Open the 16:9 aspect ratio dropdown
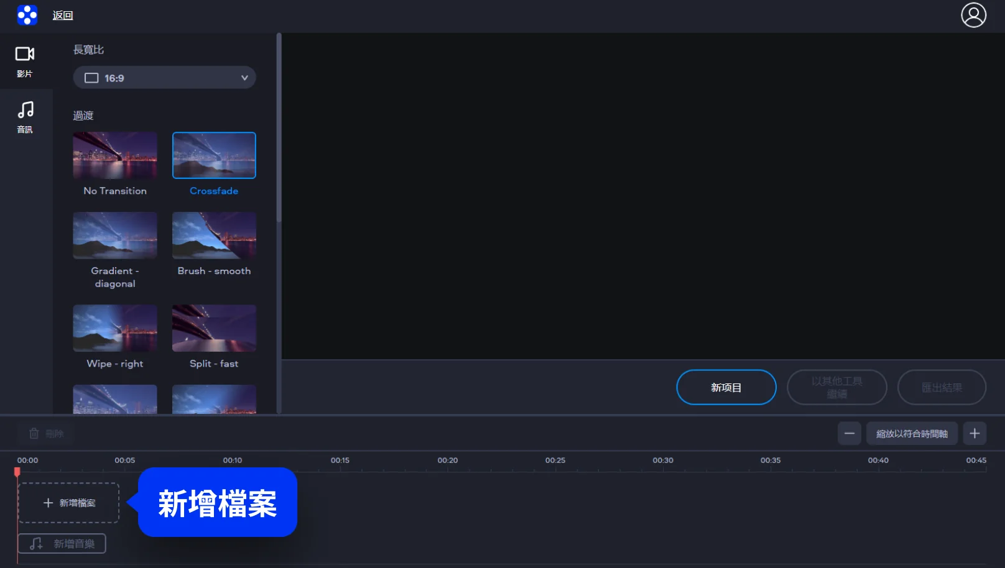 pyautogui.click(x=164, y=78)
